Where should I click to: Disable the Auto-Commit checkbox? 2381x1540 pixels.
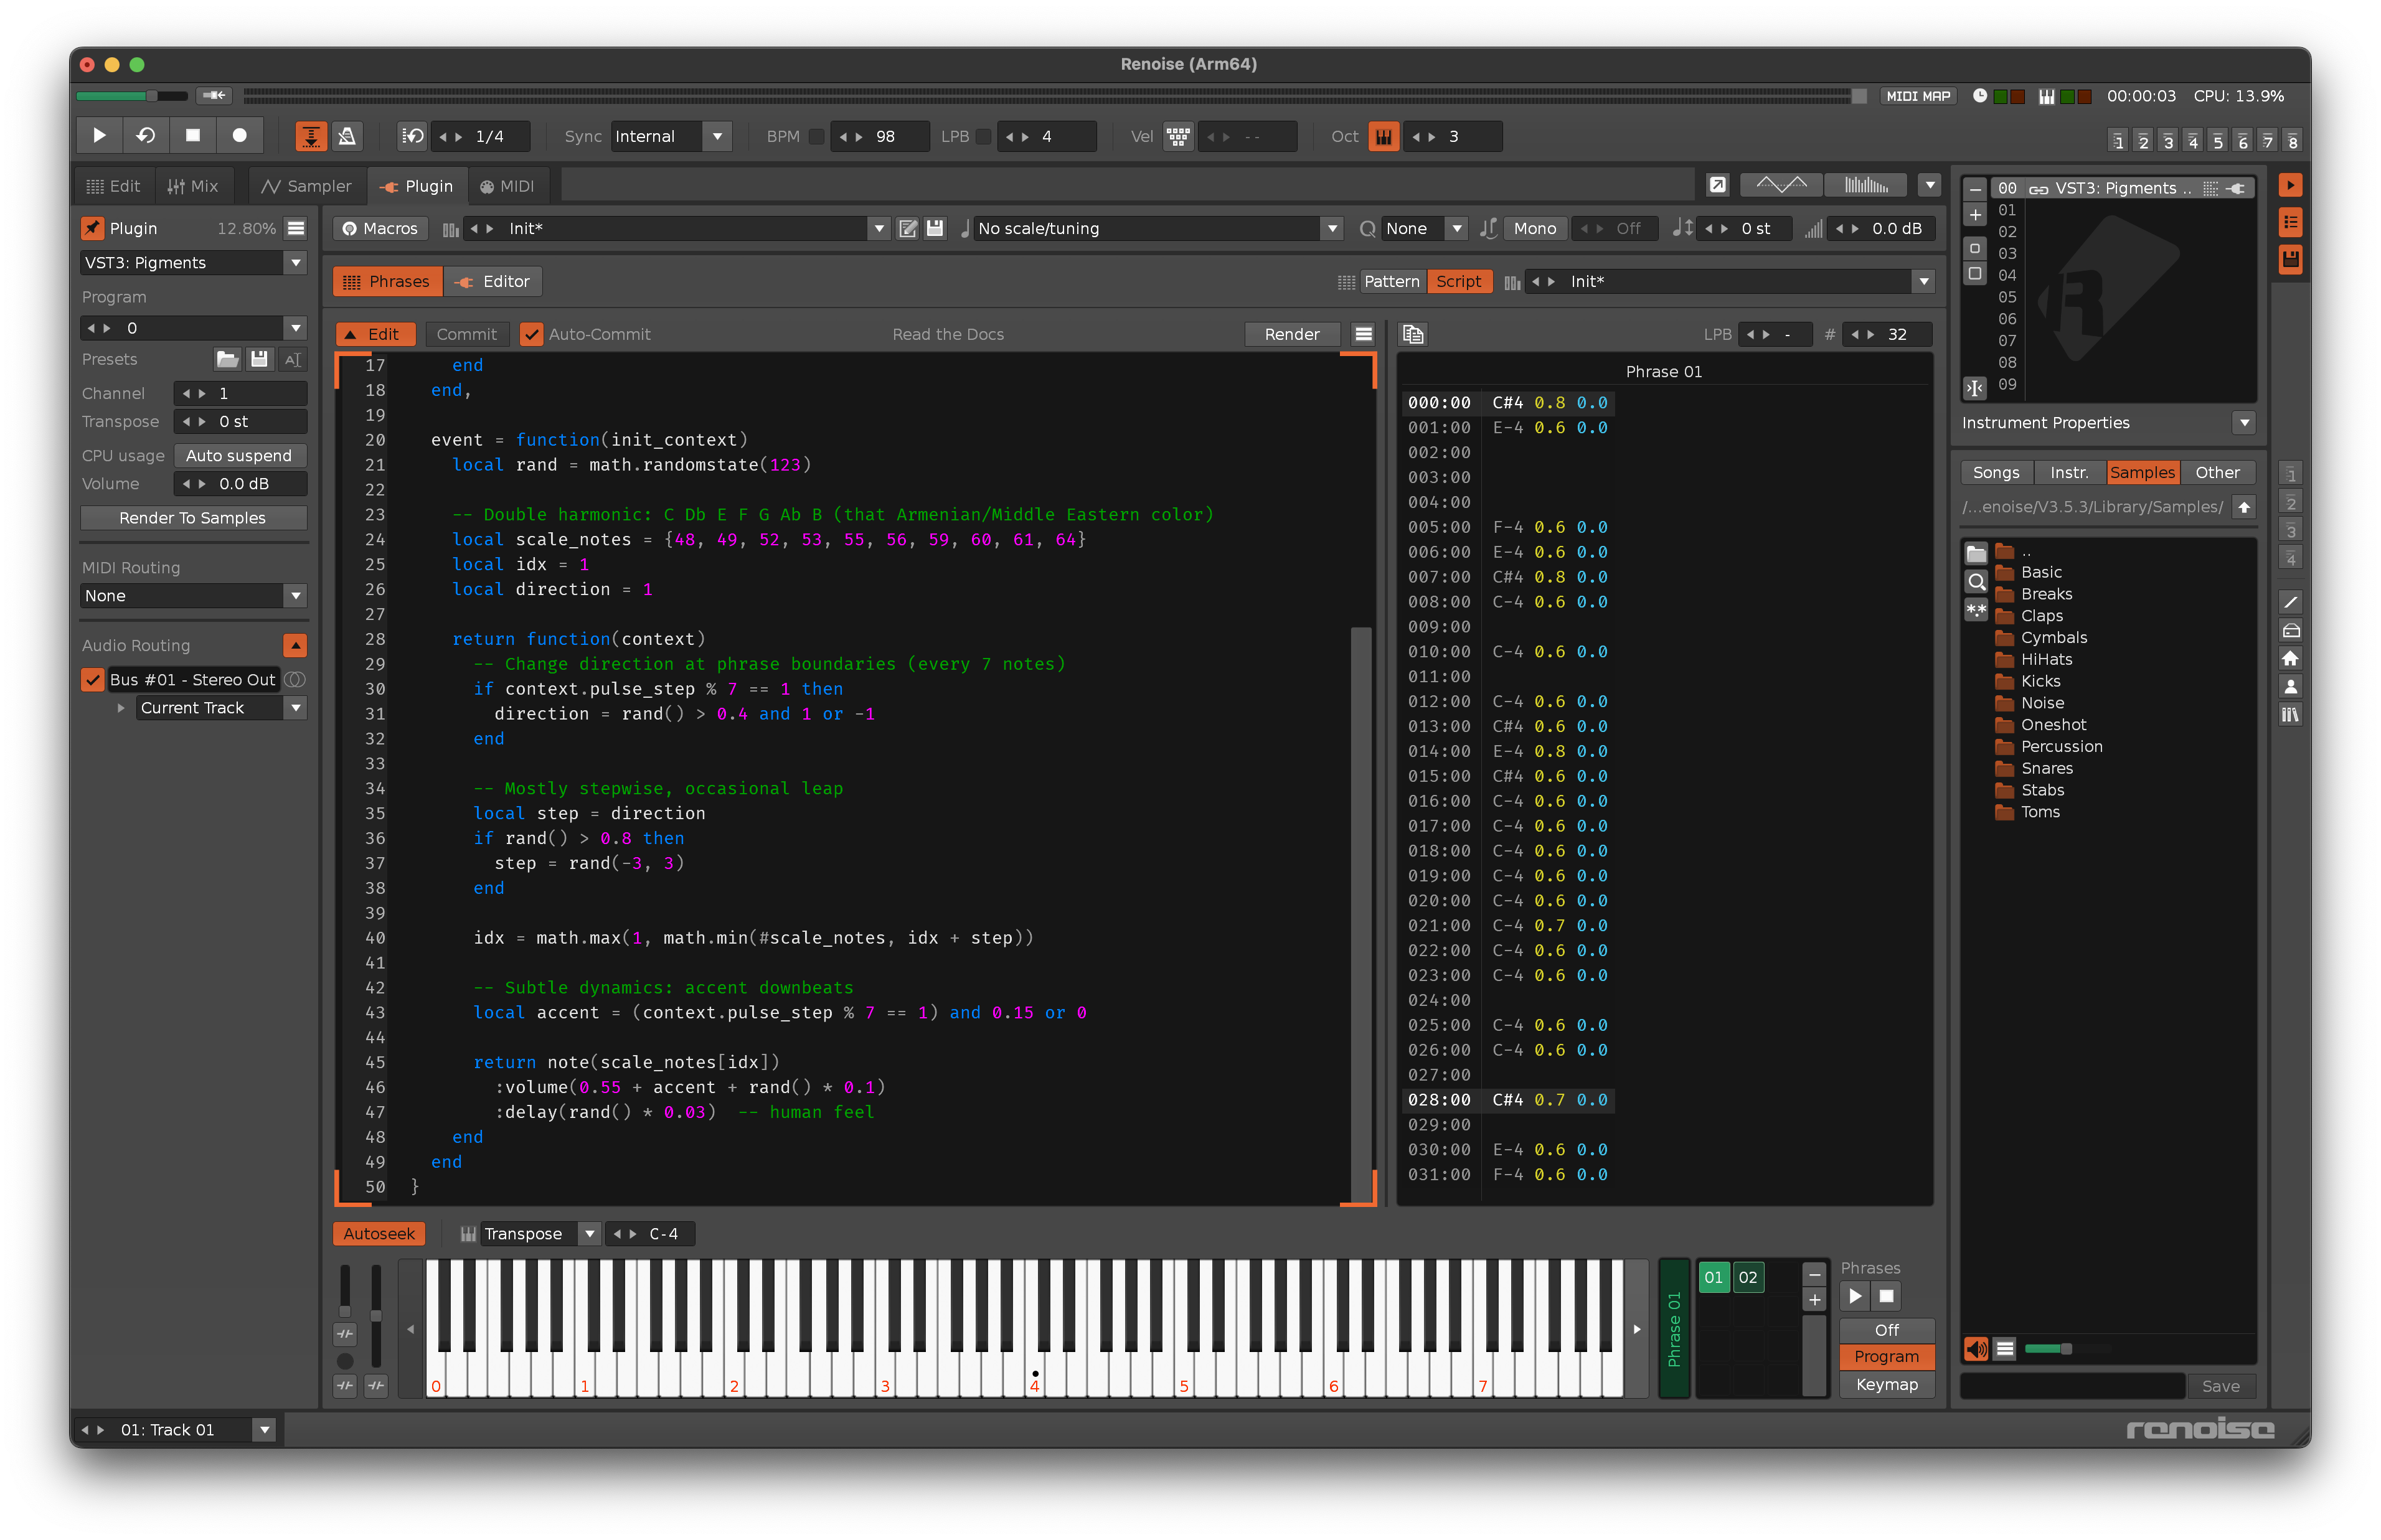click(532, 334)
